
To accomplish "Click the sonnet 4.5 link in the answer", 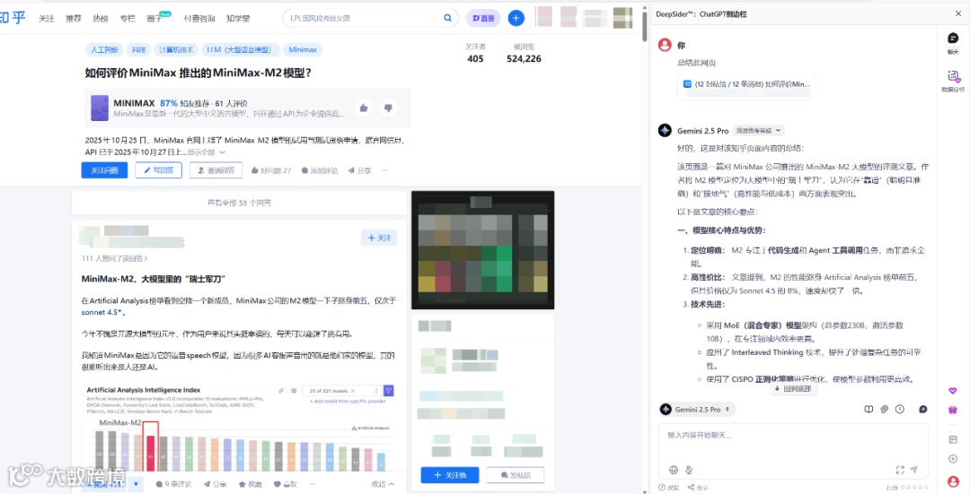I will (x=102, y=313).
